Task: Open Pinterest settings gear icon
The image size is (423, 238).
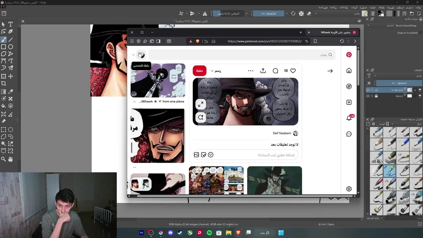Action: pyautogui.click(x=349, y=189)
